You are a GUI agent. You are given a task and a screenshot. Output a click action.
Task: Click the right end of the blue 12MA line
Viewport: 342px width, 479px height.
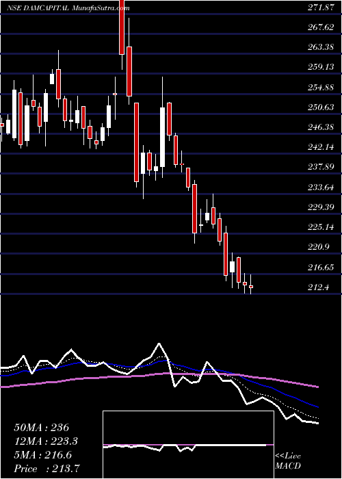318,407
